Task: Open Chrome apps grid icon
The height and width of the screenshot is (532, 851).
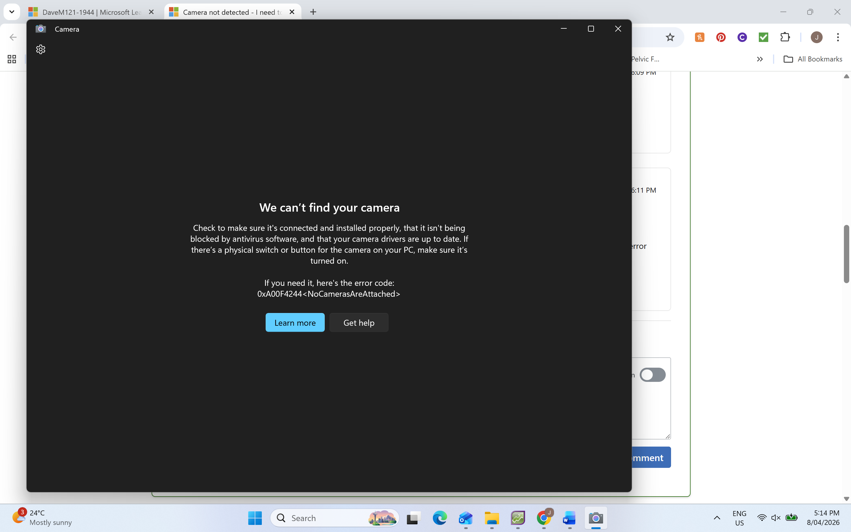Action: point(12,59)
